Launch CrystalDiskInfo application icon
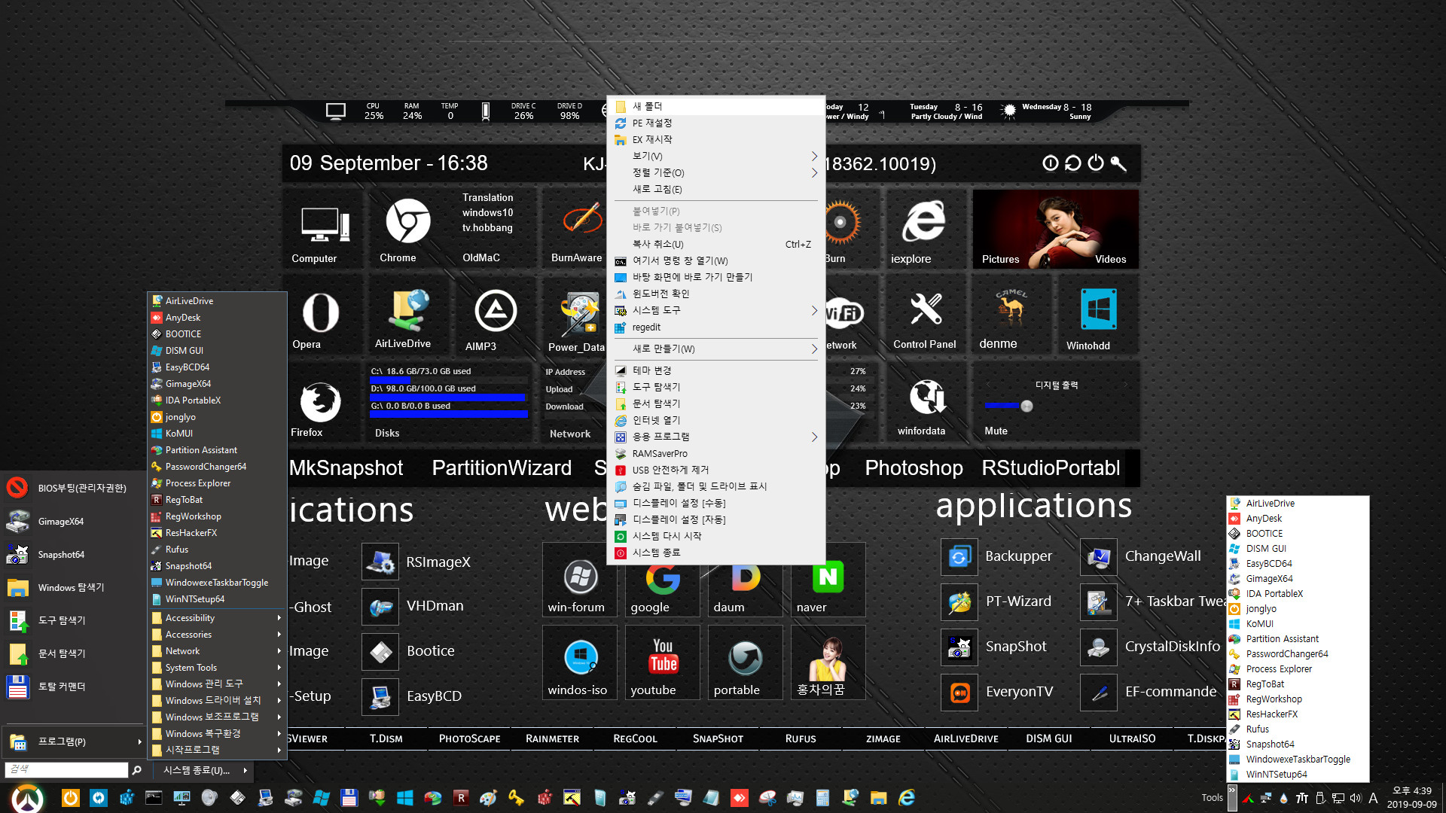Image resolution: width=1446 pixels, height=813 pixels. point(1099,647)
